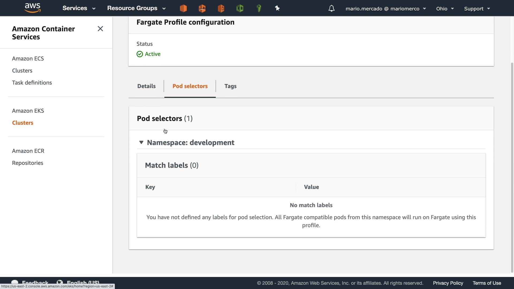Open Task definitions in the sidebar
Viewport: 514px width, 289px height.
(x=32, y=83)
